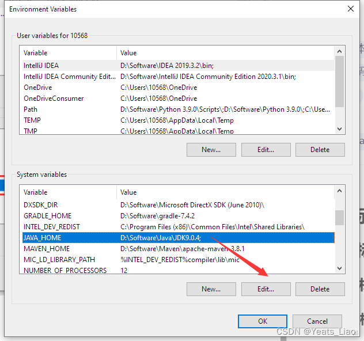Viewport: 364px width, 341px height.
Task: Select the MIC_LD_LIBRARY_PATH system variable
Action: point(179,260)
